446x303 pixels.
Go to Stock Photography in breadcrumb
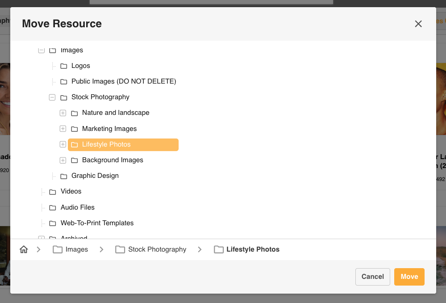click(157, 249)
